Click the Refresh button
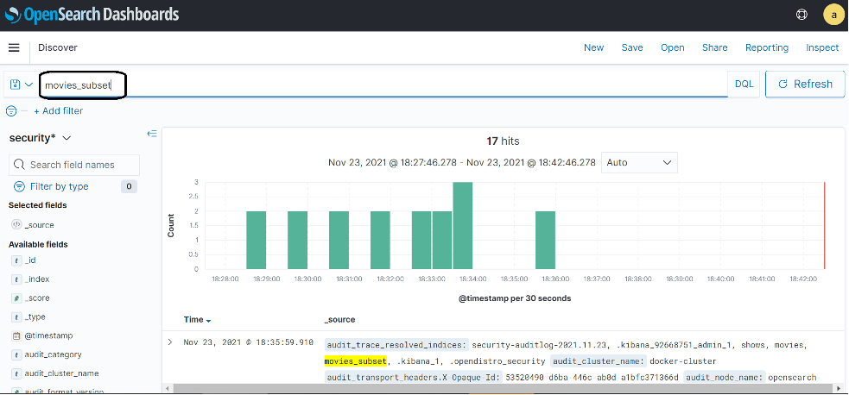849x395 pixels. (x=805, y=85)
